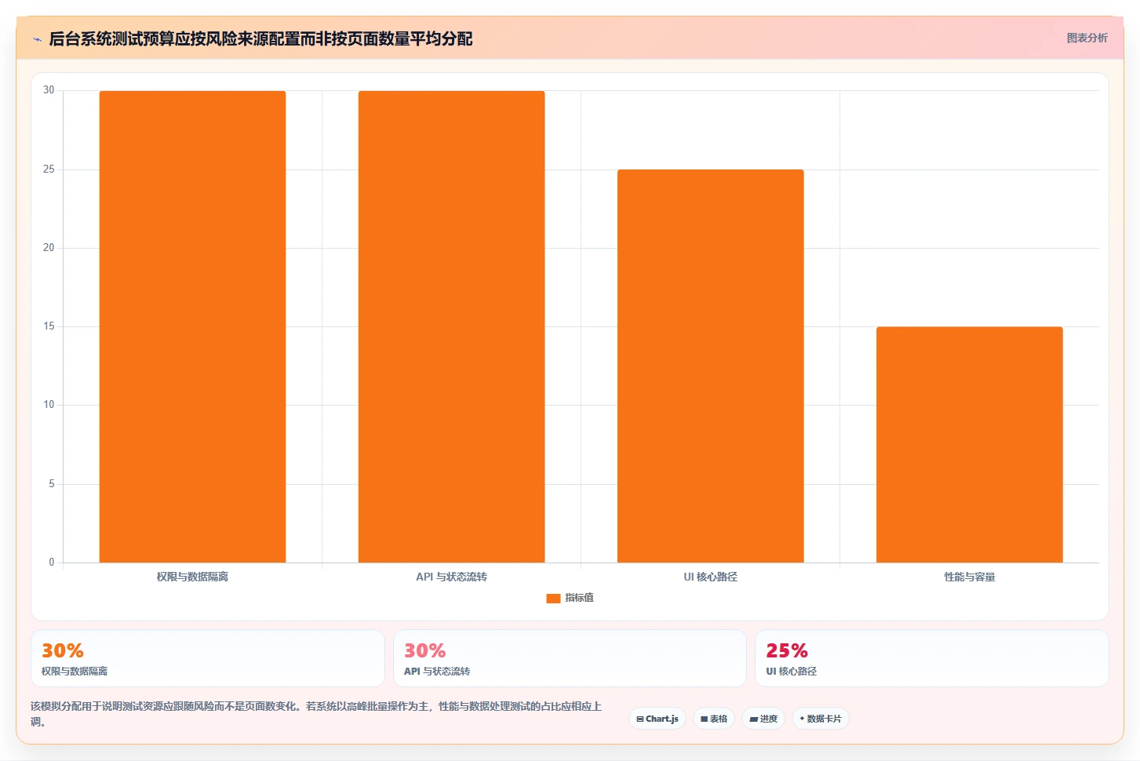This screenshot has width=1140, height=761.
Task: Click the 数据卡片 tag chip
Action: 820,719
